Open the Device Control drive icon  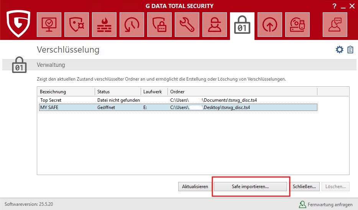point(297,25)
